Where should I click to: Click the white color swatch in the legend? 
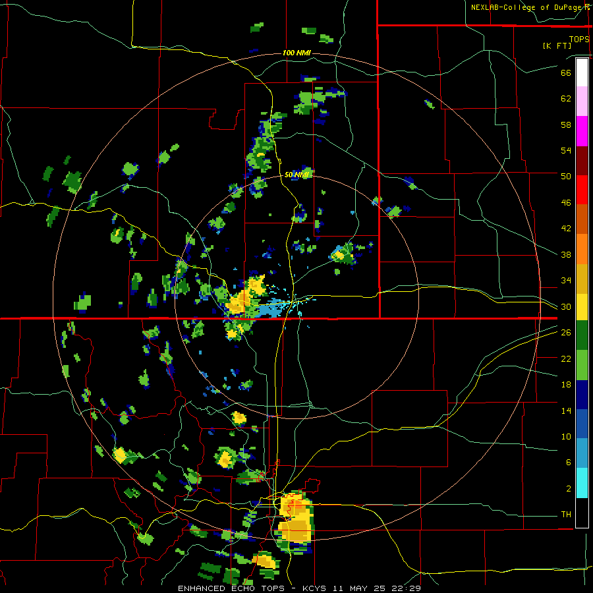pos(582,72)
